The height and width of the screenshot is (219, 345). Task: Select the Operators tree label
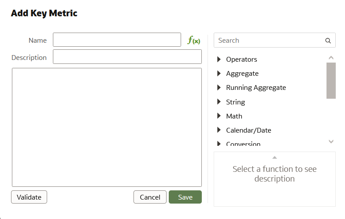pos(241,59)
